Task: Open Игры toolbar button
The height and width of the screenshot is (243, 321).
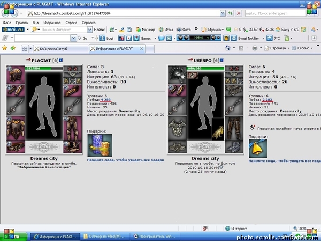Action: [x=166, y=30]
